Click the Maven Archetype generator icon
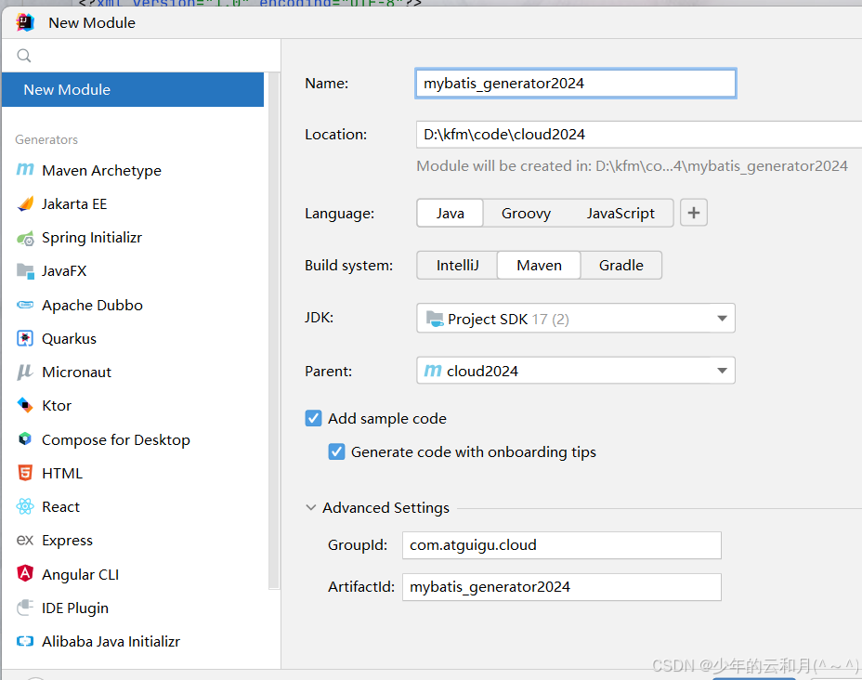Viewport: 862px width, 680px height. [x=25, y=170]
